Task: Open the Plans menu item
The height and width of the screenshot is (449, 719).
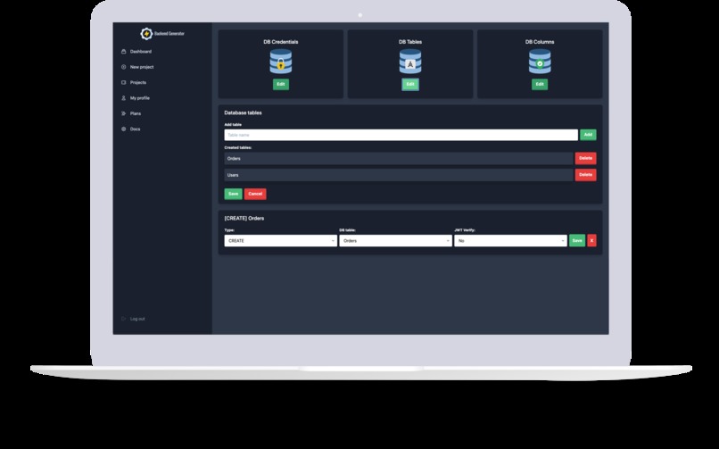Action: [x=136, y=113]
